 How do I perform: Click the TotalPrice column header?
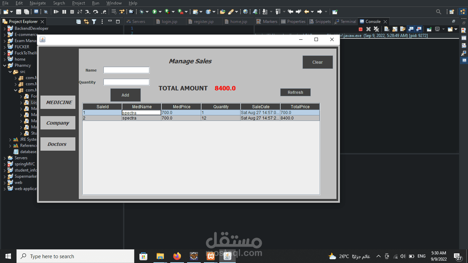[x=300, y=107]
